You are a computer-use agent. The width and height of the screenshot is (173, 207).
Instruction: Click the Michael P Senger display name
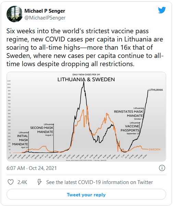[x=45, y=11]
